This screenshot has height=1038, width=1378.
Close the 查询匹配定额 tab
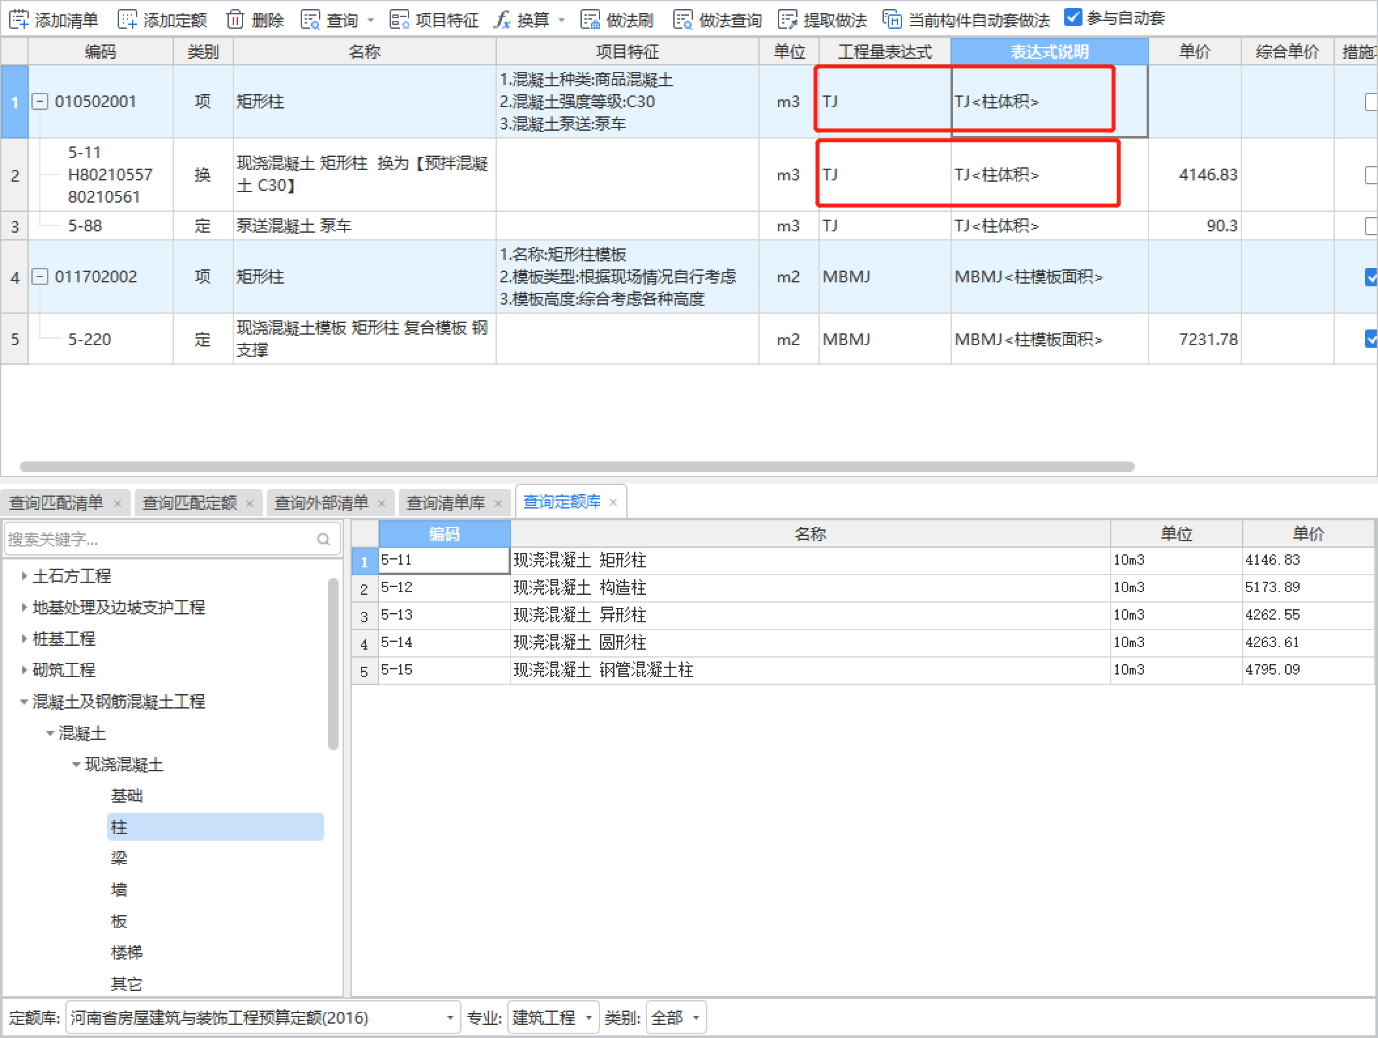click(250, 503)
